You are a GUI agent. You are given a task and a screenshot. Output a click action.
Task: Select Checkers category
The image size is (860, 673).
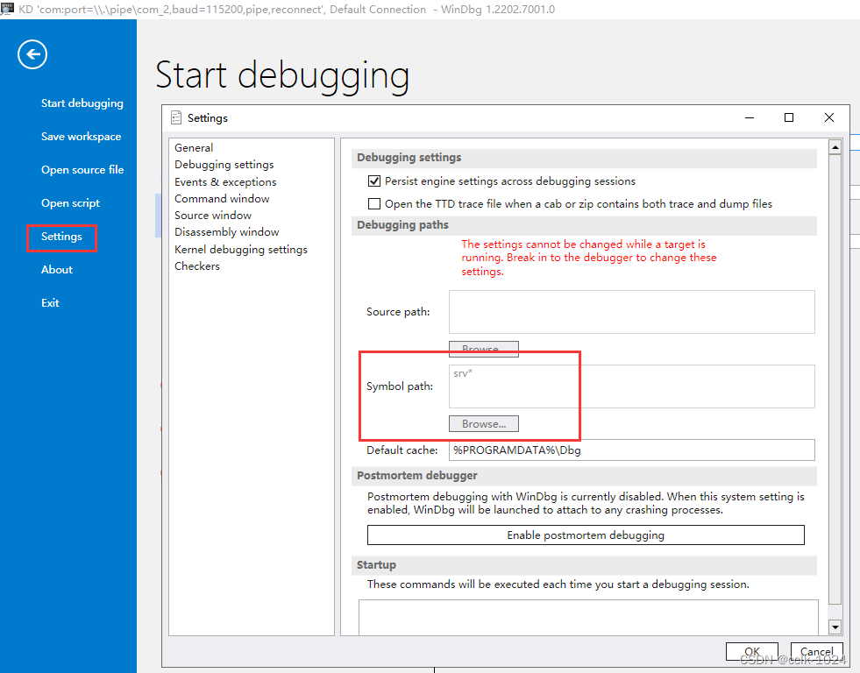[197, 266]
